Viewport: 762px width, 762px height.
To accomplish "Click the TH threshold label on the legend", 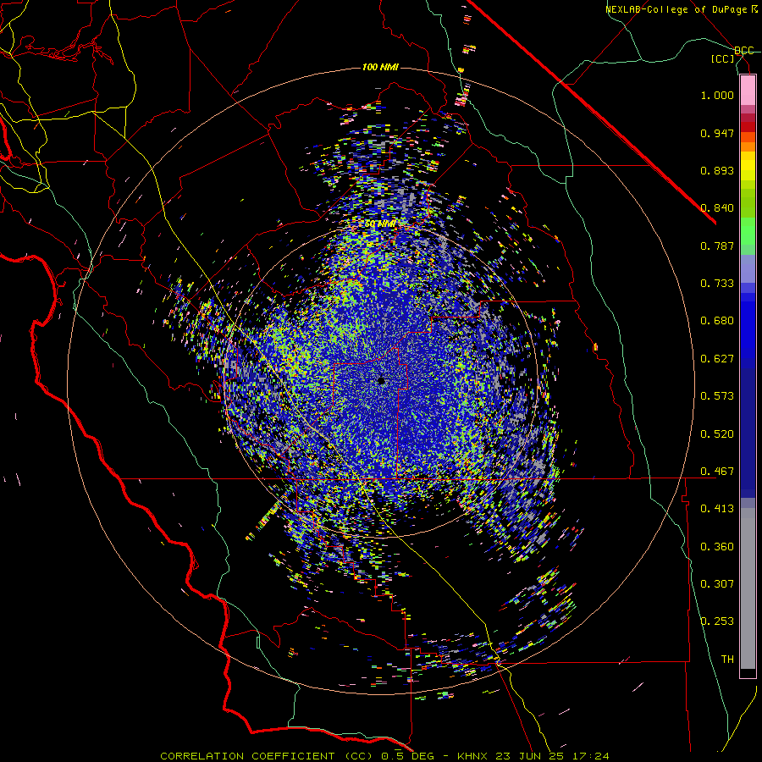I will [x=727, y=660].
